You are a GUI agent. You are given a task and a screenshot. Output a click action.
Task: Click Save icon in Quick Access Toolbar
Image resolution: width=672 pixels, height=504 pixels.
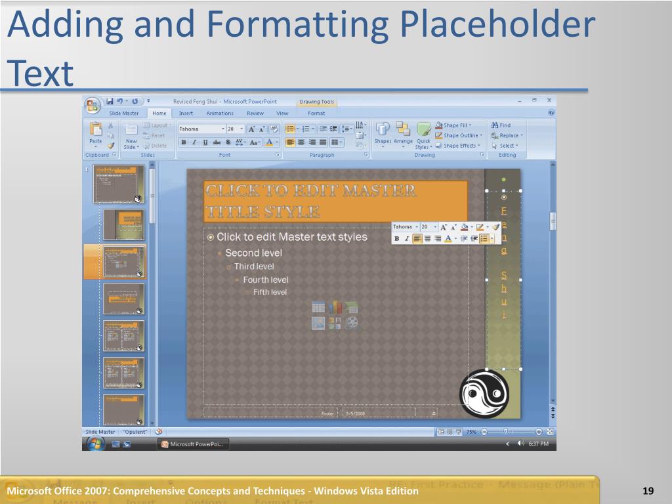coord(110,101)
